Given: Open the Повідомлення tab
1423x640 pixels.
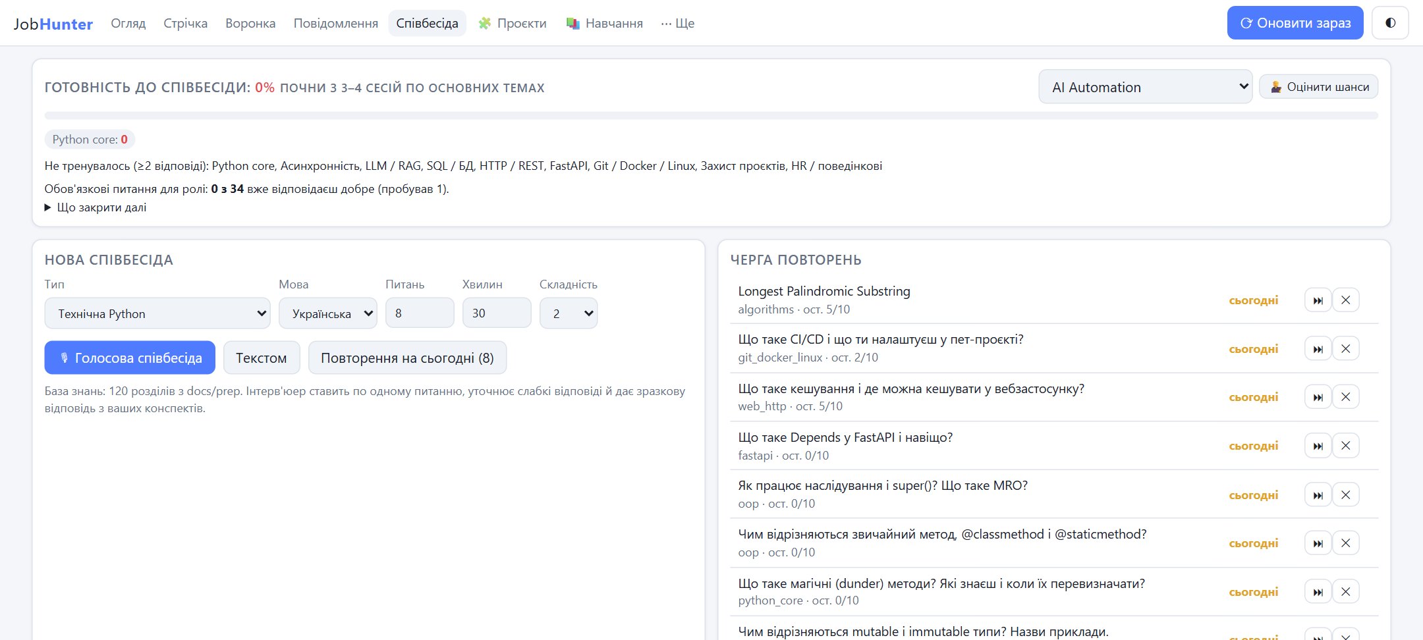Looking at the screenshot, I should click(x=336, y=23).
